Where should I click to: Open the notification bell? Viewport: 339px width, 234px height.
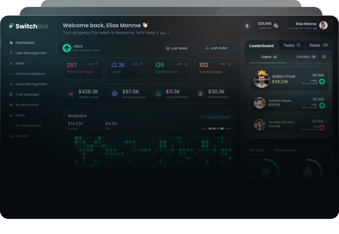click(x=247, y=26)
